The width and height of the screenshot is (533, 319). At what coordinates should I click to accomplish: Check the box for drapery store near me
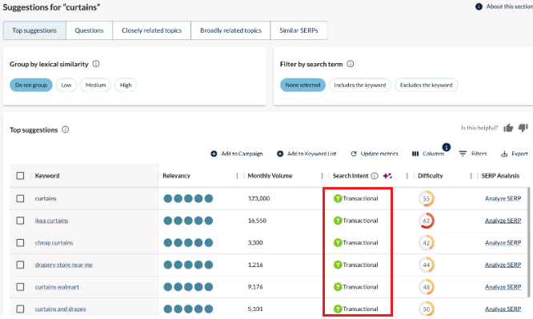pos(20,265)
